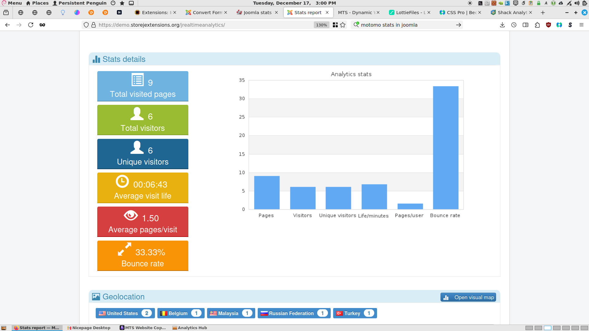Click the Total visited pages tile
Screen dimensions: 589x331
click(x=143, y=86)
